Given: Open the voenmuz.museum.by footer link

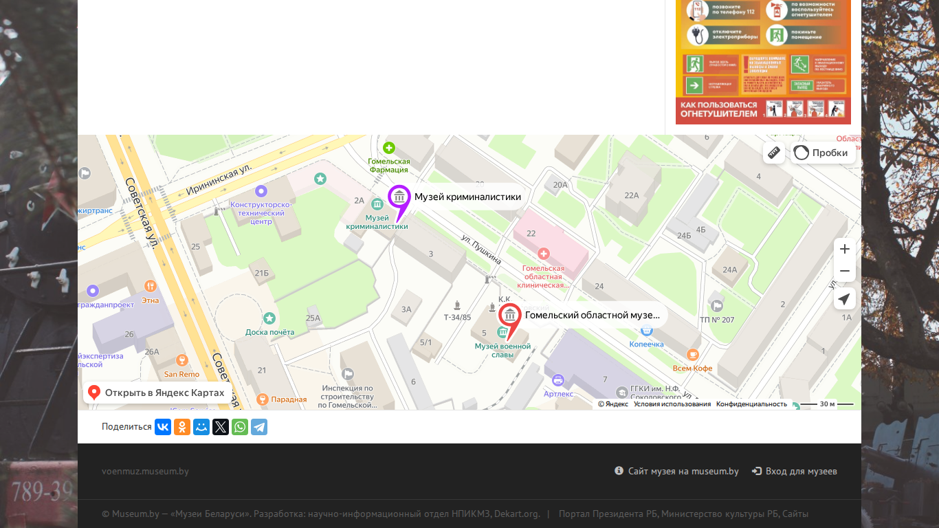Looking at the screenshot, I should (x=145, y=471).
